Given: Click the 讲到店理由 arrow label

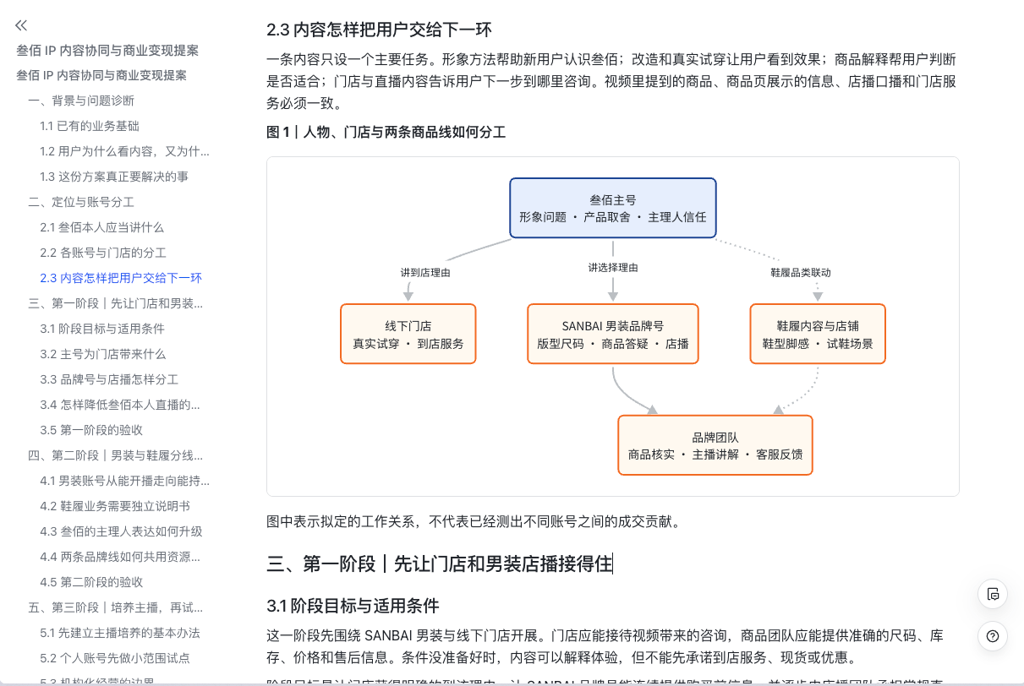Looking at the screenshot, I should coord(425,273).
